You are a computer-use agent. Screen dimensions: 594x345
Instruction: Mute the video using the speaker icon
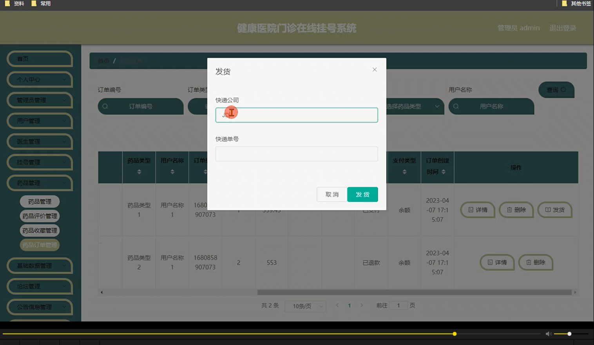[548, 334]
